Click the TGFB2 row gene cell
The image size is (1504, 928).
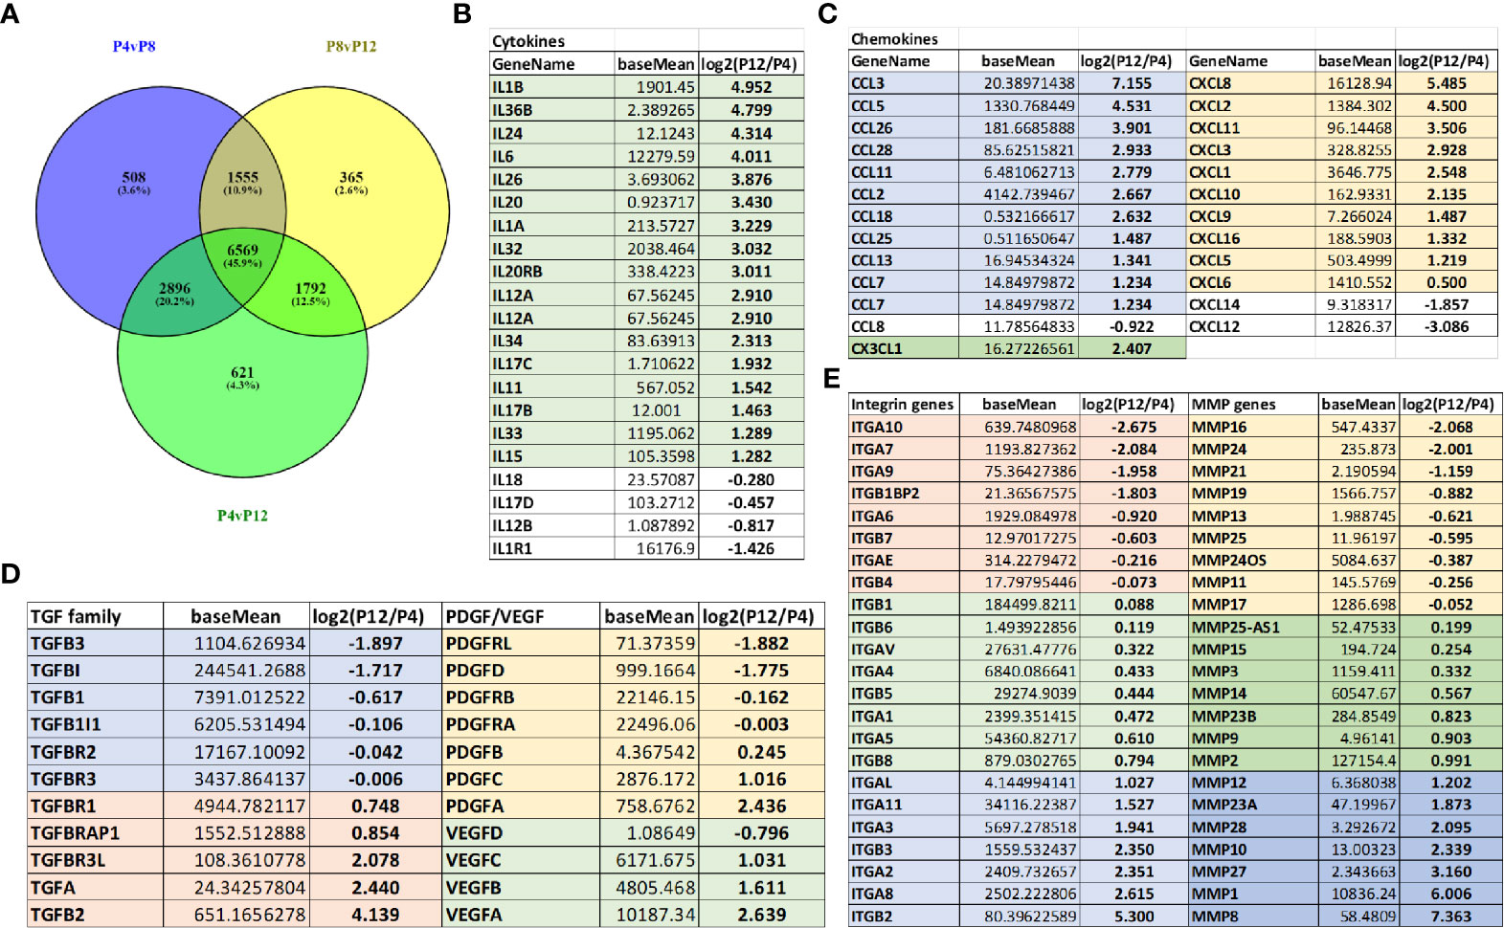tap(96, 915)
